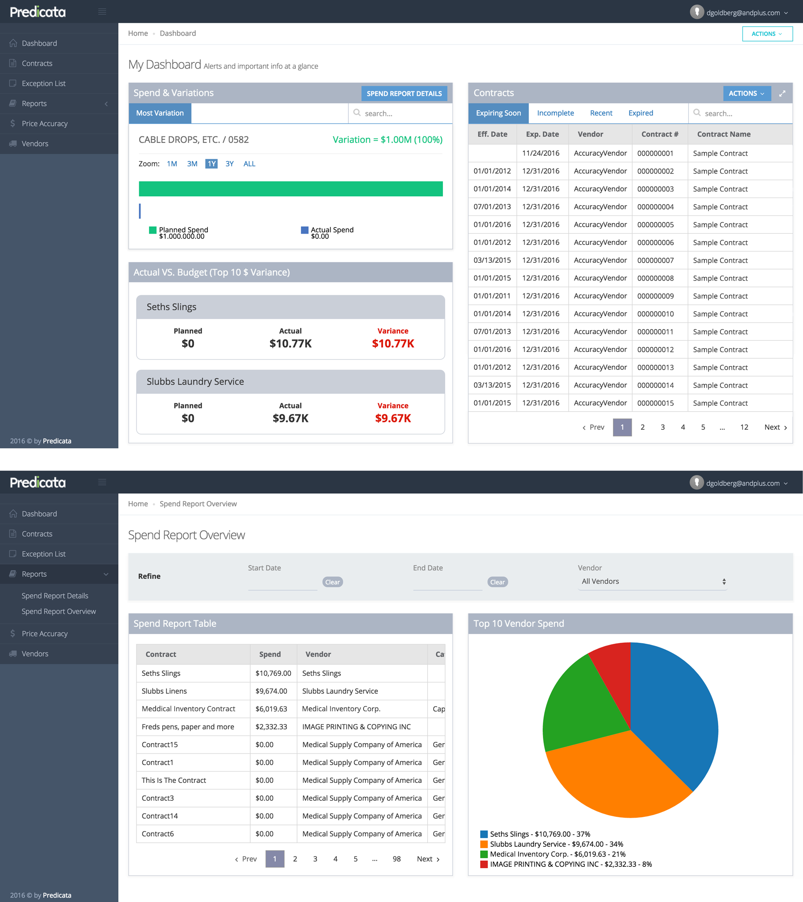The width and height of the screenshot is (803, 902).
Task: Click blue Actual Spend legend swatch
Action: (x=305, y=230)
